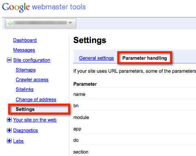Open the site selector dropdown arrow
The width and height of the screenshot is (196, 156).
pos(70,23)
